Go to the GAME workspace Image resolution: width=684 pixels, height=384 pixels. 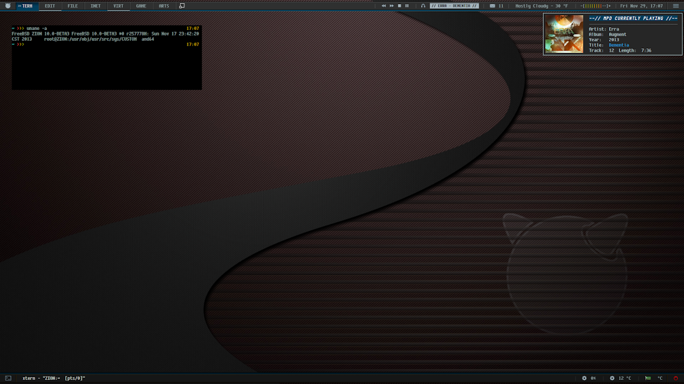141,6
